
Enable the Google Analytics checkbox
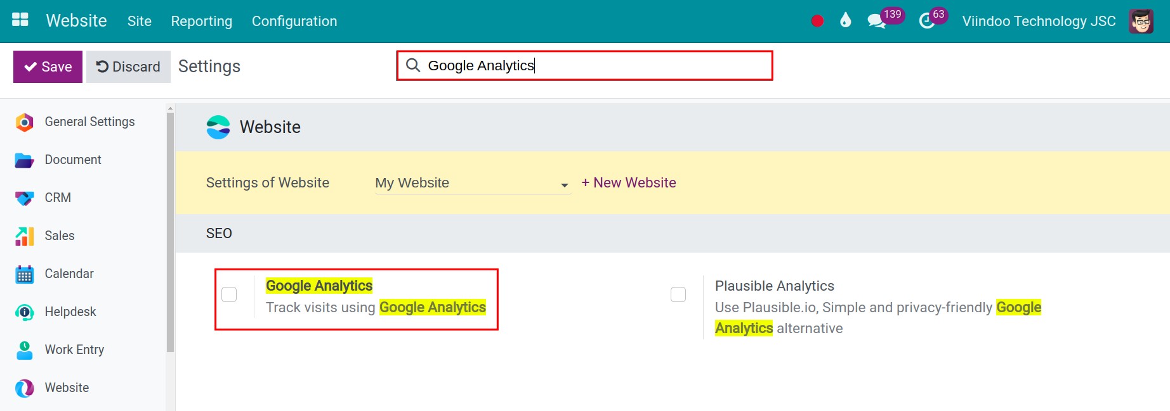click(x=229, y=294)
